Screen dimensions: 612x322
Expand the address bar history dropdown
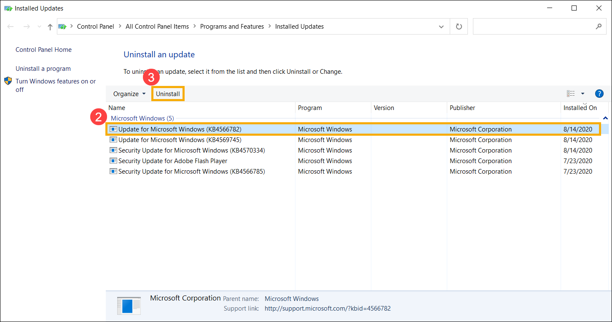[441, 27]
